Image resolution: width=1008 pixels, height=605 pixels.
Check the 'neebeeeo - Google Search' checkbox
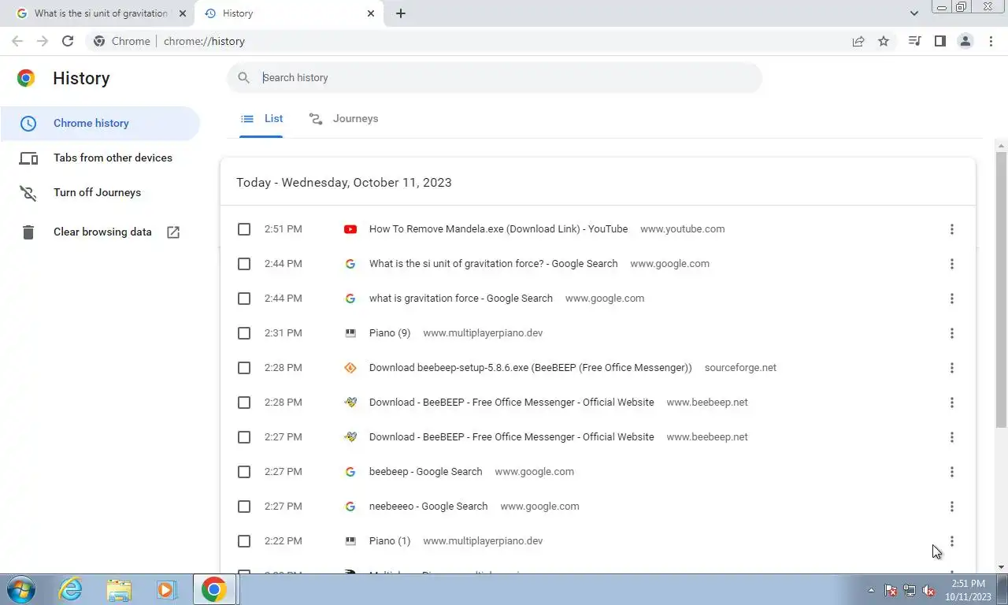pos(244,507)
